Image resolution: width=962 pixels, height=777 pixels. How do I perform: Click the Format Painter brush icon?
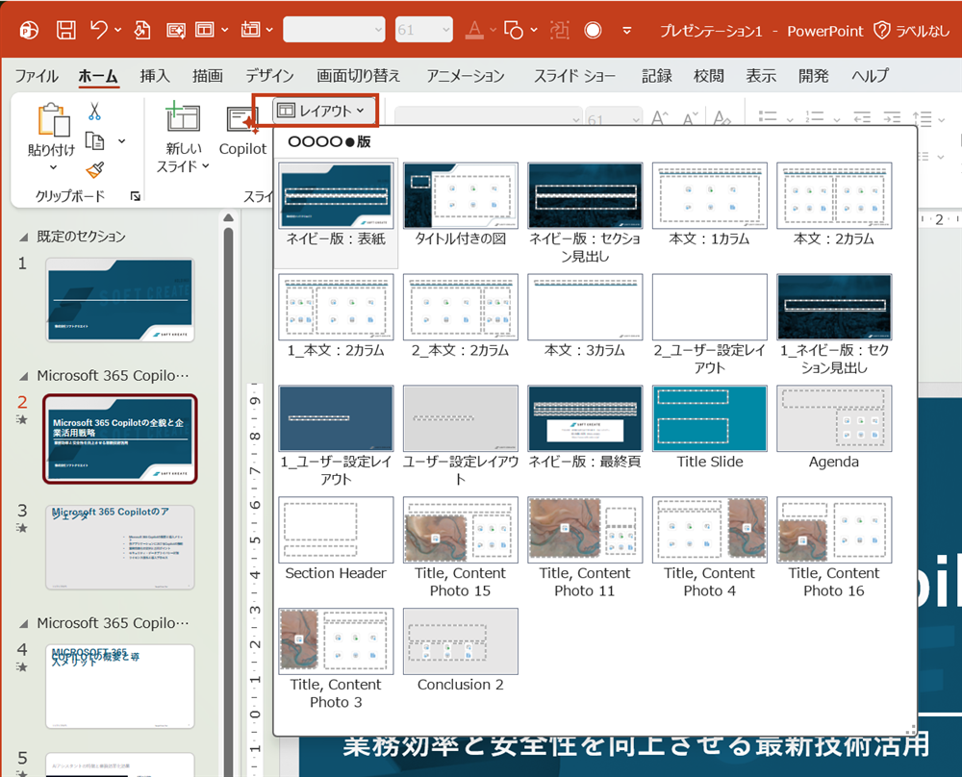pos(94,170)
